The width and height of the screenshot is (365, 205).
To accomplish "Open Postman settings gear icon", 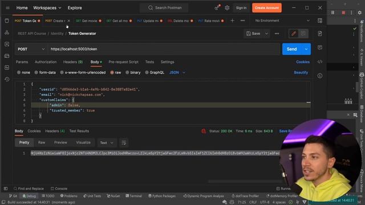I will [x=227, y=7].
